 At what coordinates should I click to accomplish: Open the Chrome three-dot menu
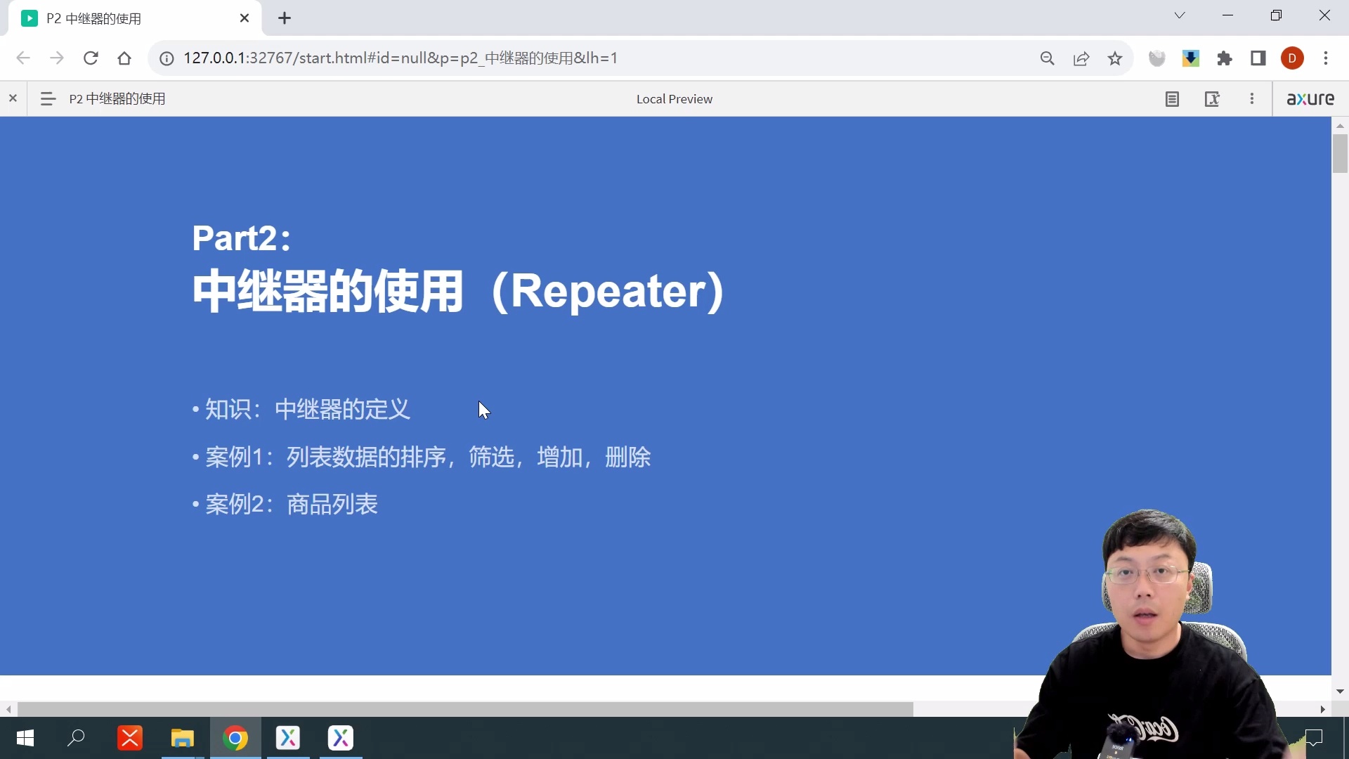[1327, 58]
